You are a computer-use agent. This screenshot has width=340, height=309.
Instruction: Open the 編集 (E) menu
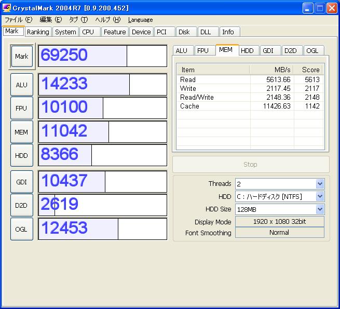pos(51,20)
